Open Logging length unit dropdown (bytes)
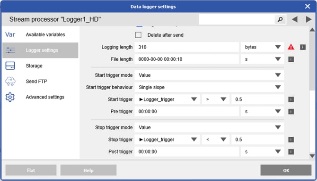 pos(262,47)
